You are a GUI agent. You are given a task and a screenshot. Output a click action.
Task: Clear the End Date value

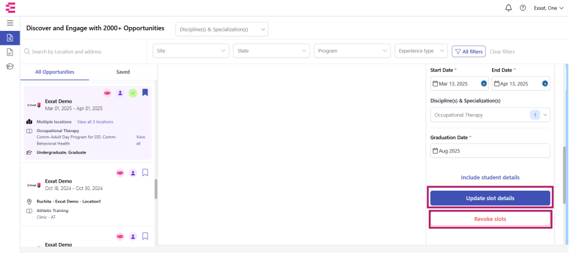pos(545,84)
